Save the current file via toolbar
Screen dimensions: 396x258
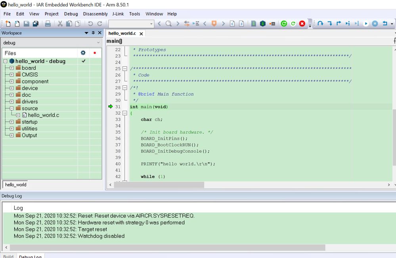click(x=26, y=23)
